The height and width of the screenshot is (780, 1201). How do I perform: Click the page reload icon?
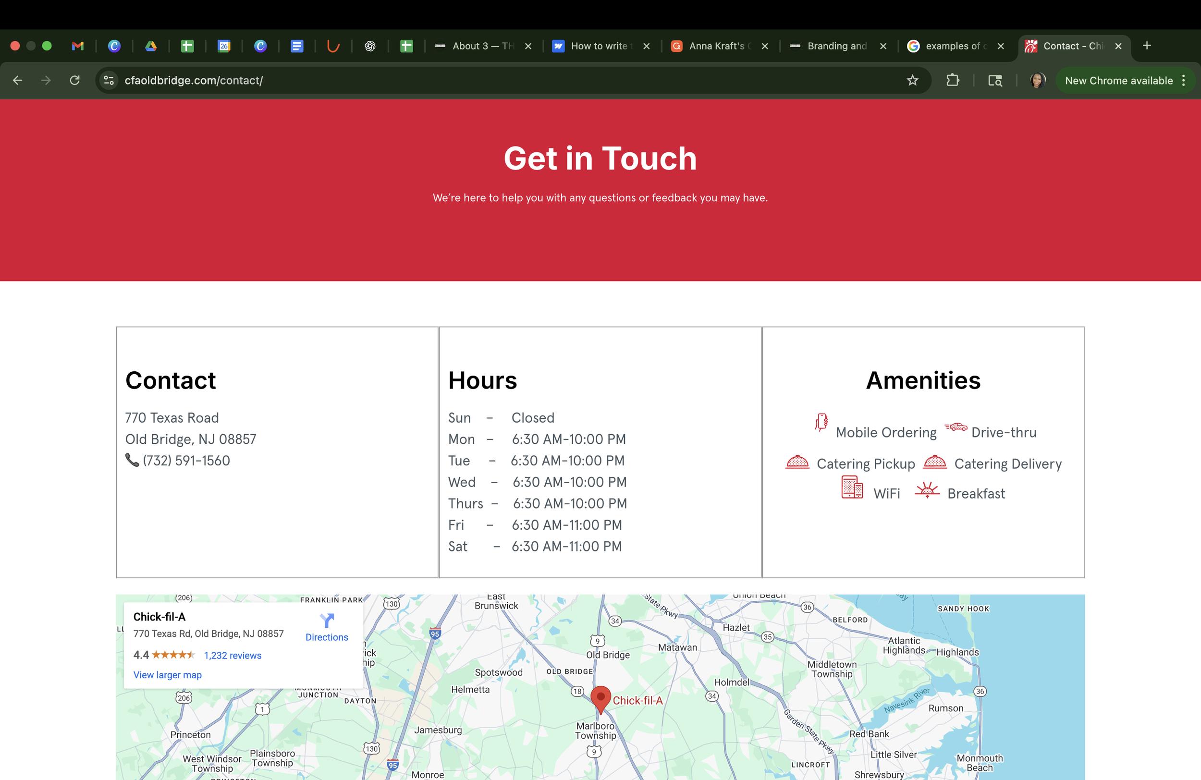coord(74,80)
